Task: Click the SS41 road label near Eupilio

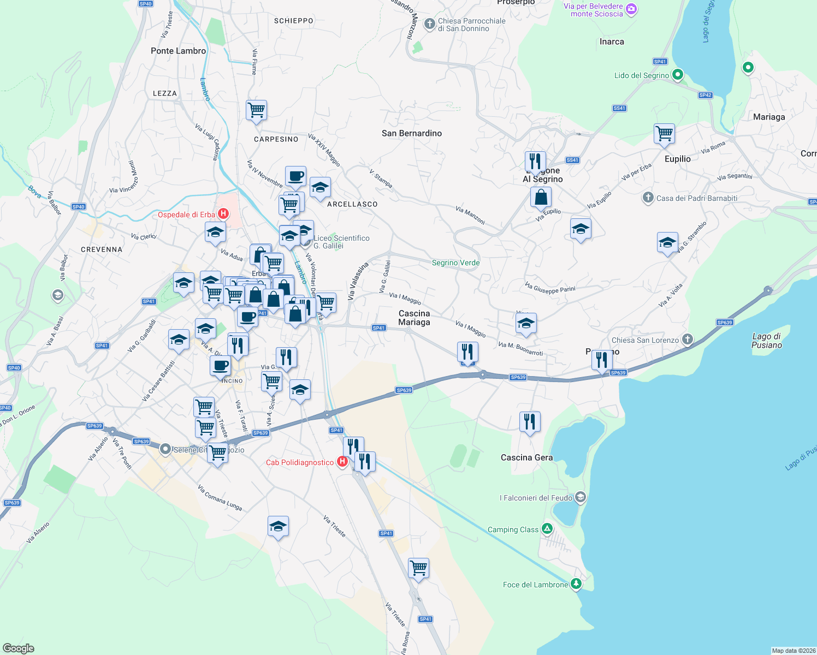Action: (572, 160)
